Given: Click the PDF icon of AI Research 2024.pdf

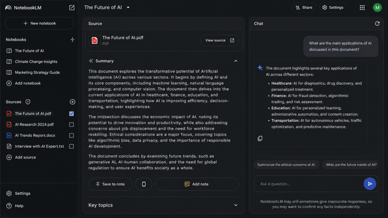Looking at the screenshot, I should pos(9,124).
